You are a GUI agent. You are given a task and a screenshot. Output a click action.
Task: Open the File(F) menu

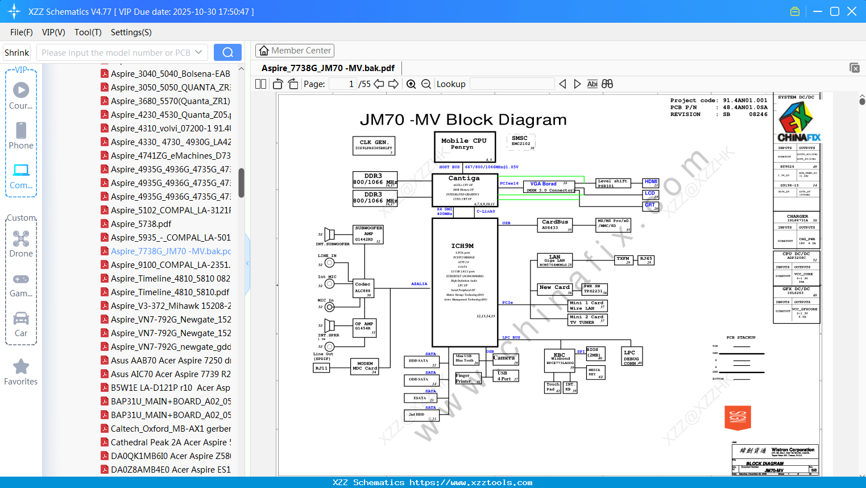[x=22, y=32]
